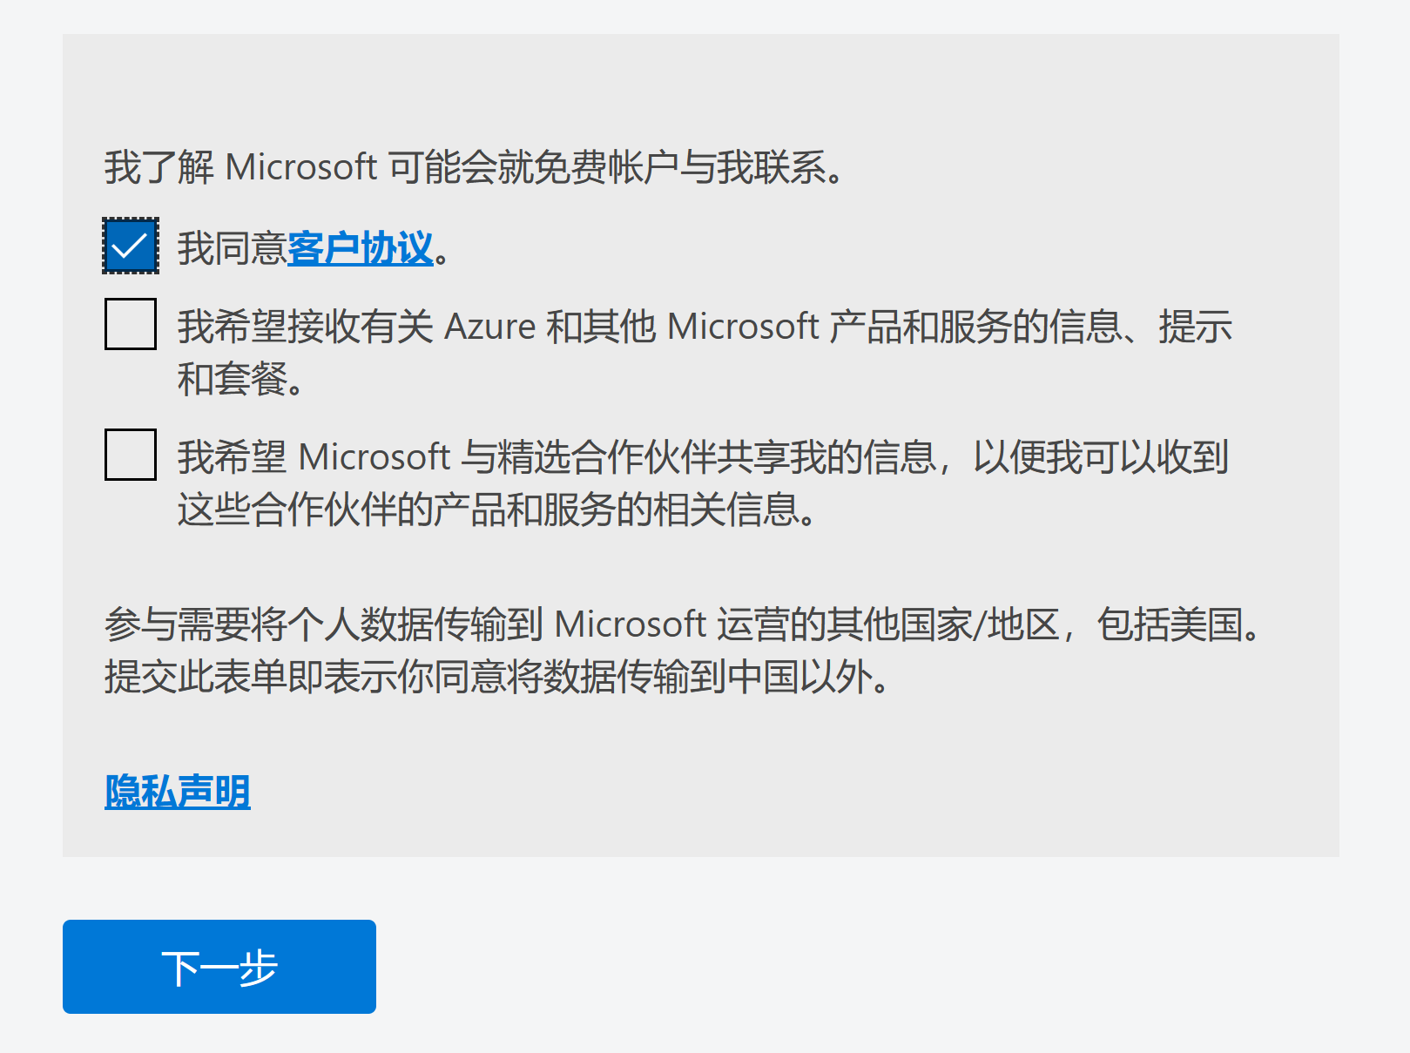Click the word Azure in the checkbox label
The image size is (1410, 1053).
[489, 327]
